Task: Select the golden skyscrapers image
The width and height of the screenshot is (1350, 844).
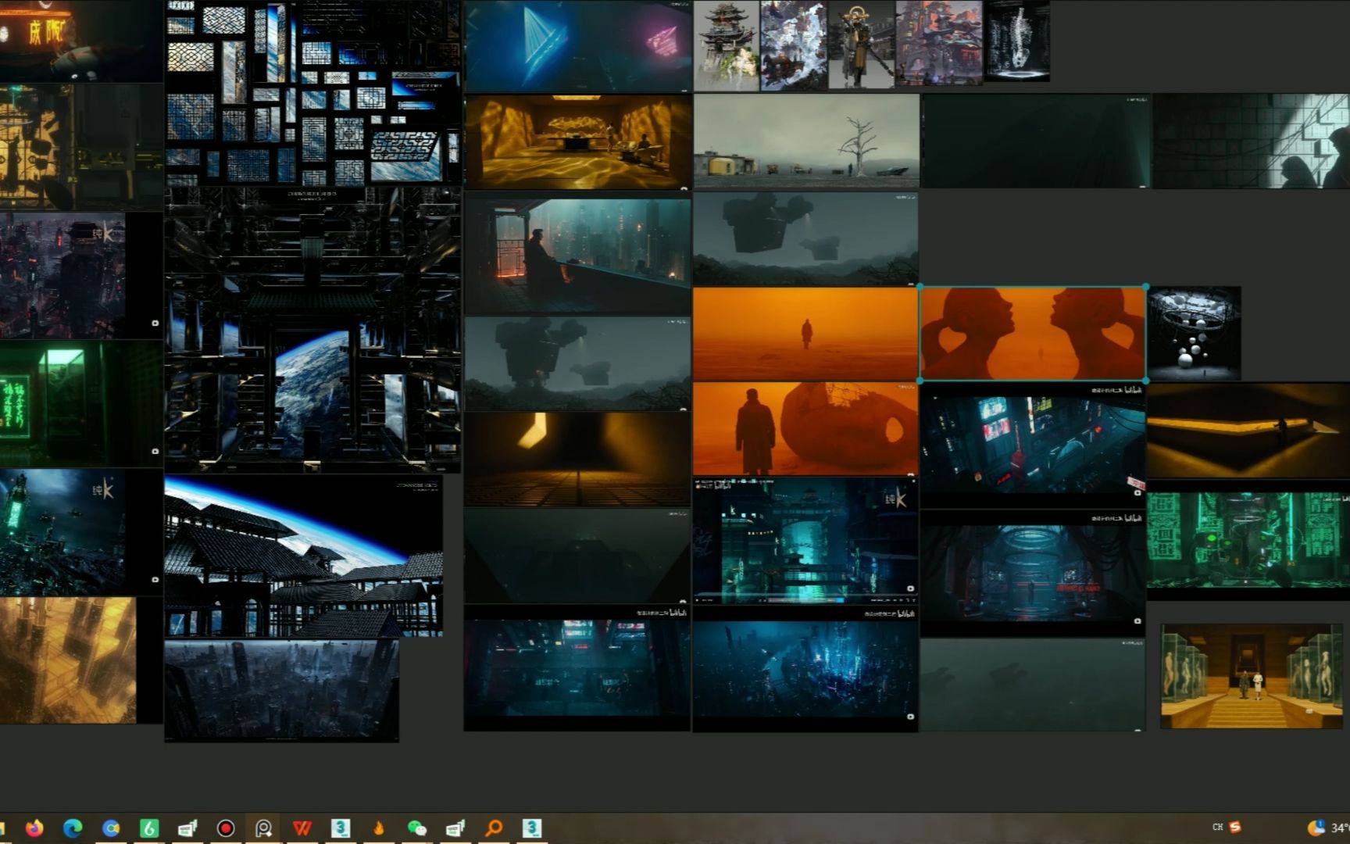Action: [81, 660]
